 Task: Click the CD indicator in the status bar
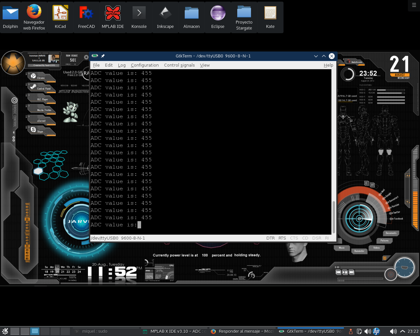pyautogui.click(x=305, y=238)
